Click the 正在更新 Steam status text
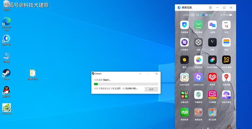 (102, 80)
